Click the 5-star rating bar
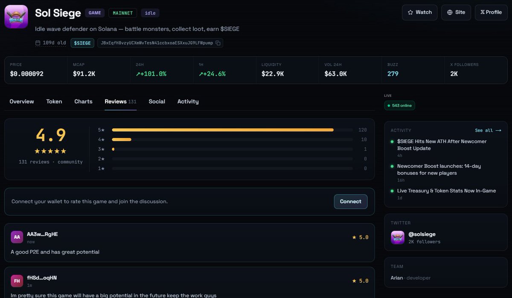Image resolution: width=512 pixels, height=298 pixels. pos(232,130)
